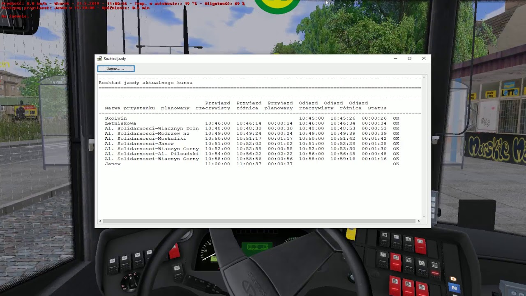Click the 00:02:22 arrival difference value
Screen dimensions: 526x296
tap(280, 154)
